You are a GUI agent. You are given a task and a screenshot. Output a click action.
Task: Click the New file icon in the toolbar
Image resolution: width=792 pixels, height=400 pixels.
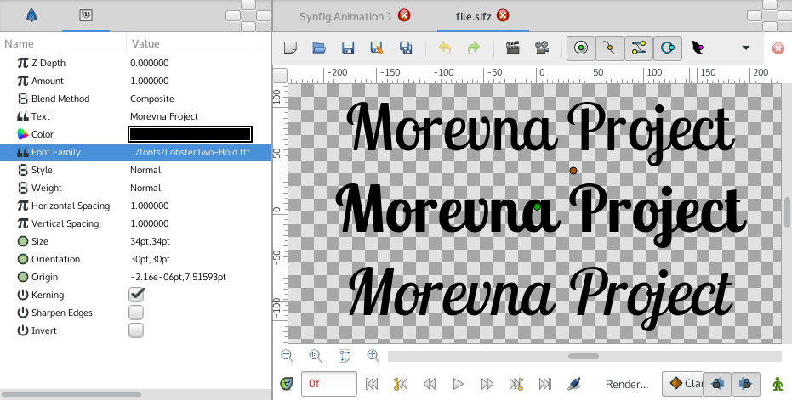tap(290, 48)
